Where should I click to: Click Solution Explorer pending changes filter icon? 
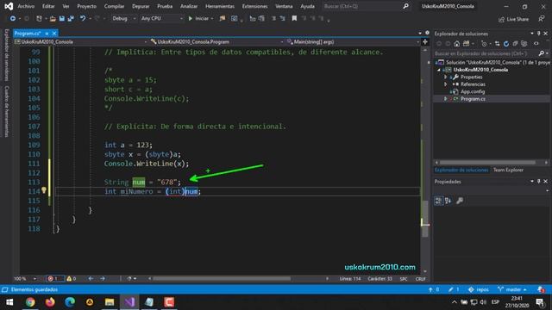[484, 44]
